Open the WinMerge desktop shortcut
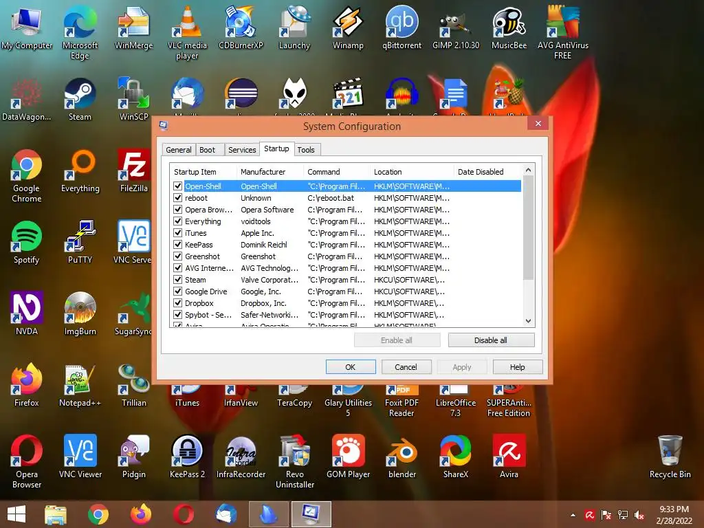Image resolution: width=704 pixels, height=528 pixels. 133,27
